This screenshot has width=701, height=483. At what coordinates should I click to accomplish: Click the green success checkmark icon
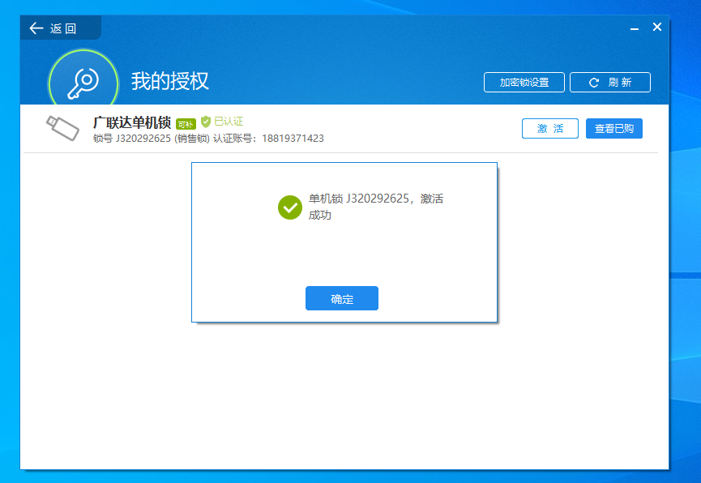[x=289, y=207]
